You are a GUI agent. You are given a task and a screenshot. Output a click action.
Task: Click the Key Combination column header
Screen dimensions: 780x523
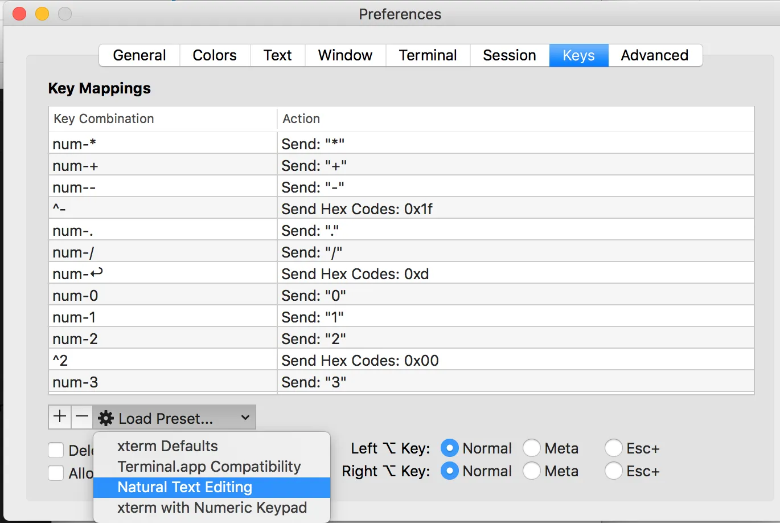[162, 119]
